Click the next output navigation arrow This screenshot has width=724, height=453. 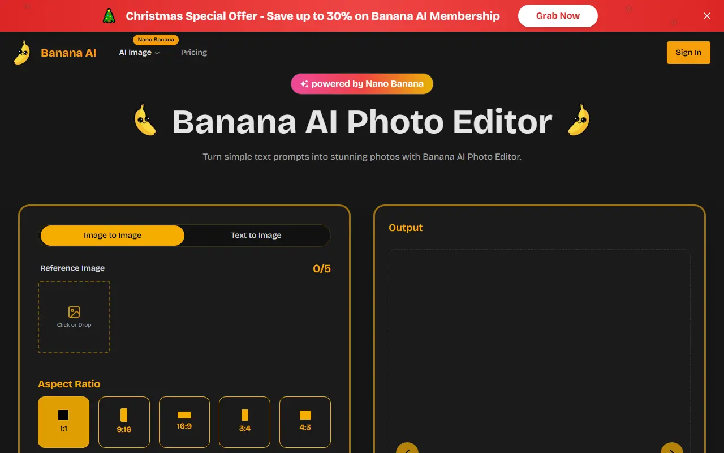coord(672,449)
